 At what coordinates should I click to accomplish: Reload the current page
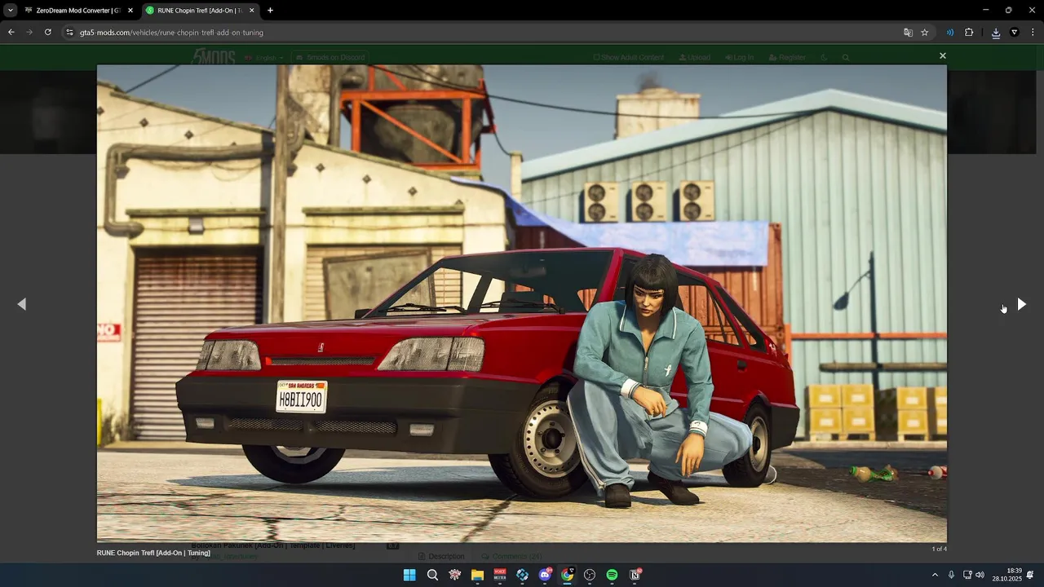tap(48, 33)
